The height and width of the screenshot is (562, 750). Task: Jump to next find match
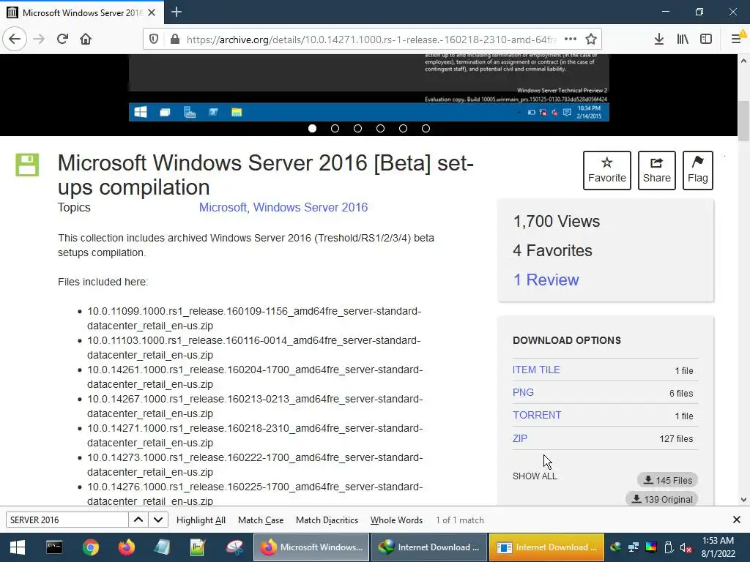[158, 520]
